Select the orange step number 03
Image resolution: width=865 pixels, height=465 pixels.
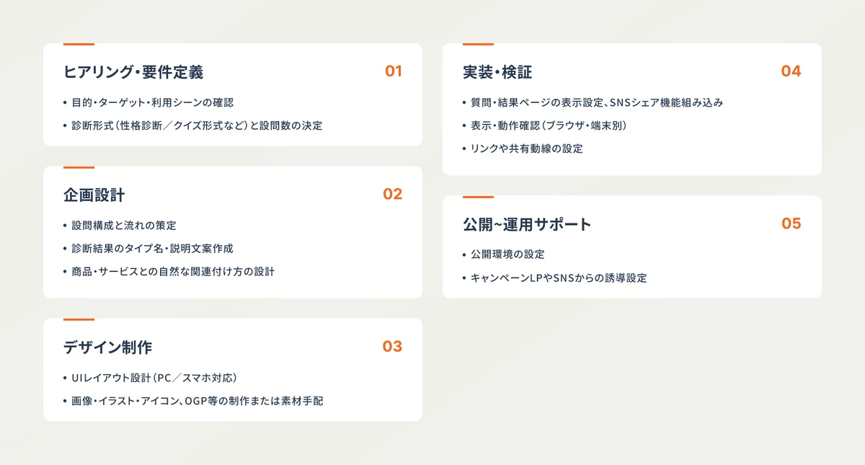pyautogui.click(x=392, y=347)
